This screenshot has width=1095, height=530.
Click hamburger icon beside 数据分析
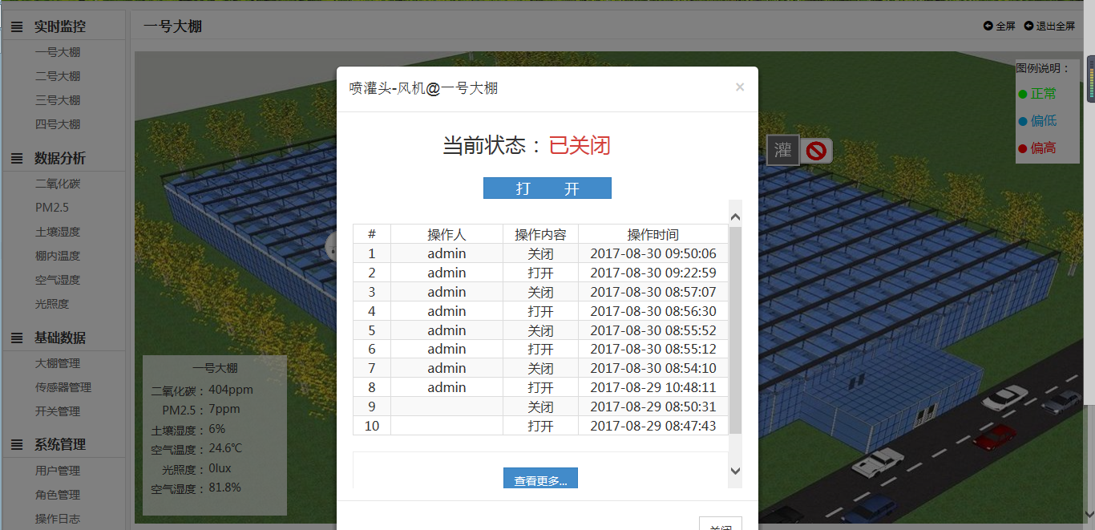coord(17,158)
